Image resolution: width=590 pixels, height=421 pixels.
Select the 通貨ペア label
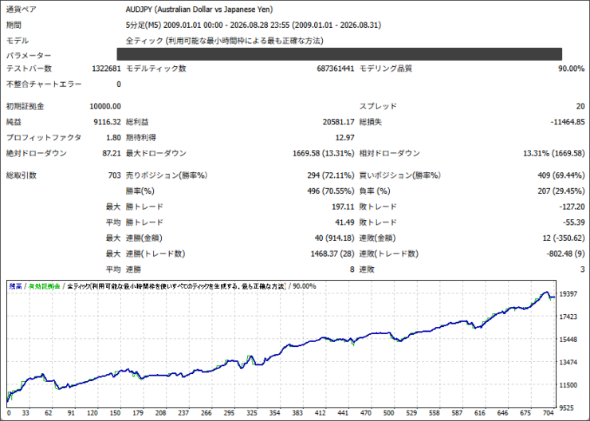[x=22, y=10]
